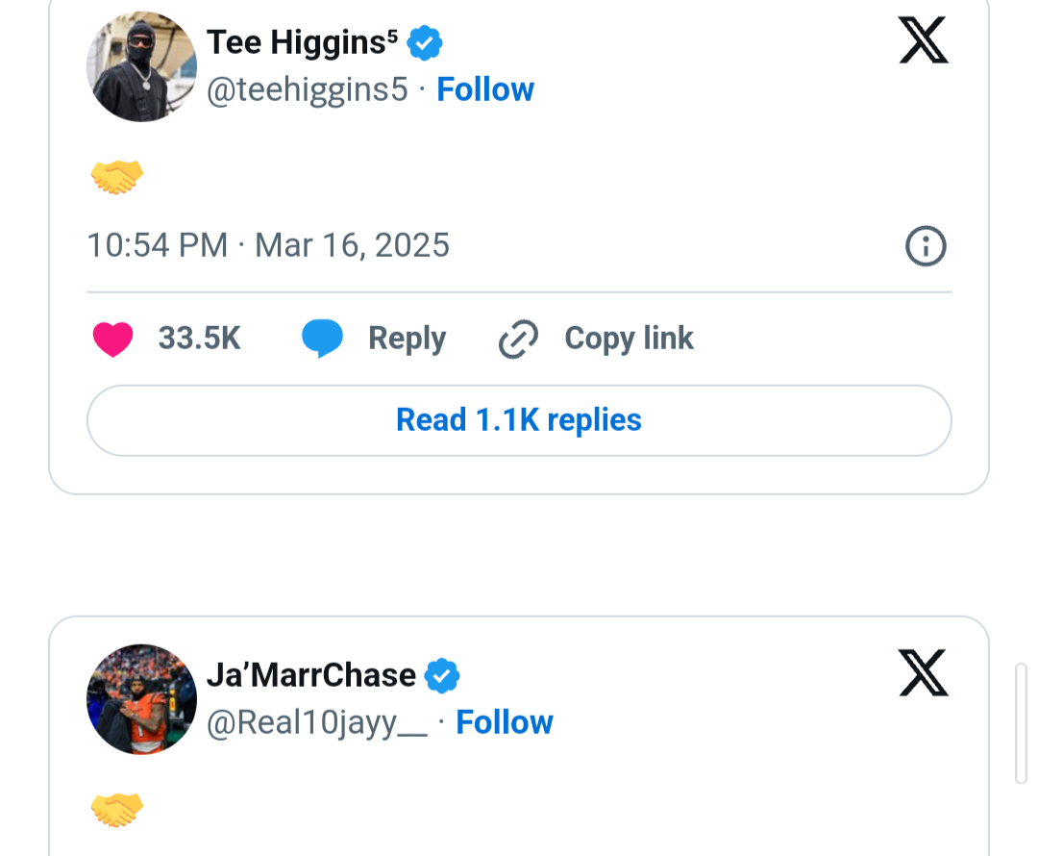Screen dimensions: 1038x856
Task: Click the Tee Higgins display name
Action: [302, 43]
